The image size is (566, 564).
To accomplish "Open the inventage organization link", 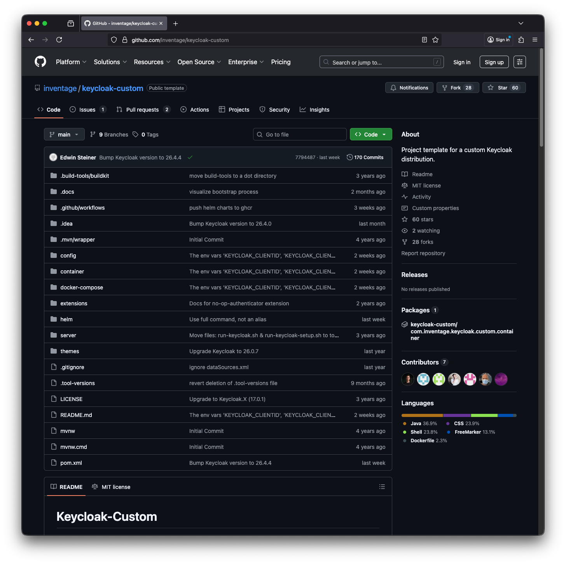I will tap(59, 88).
